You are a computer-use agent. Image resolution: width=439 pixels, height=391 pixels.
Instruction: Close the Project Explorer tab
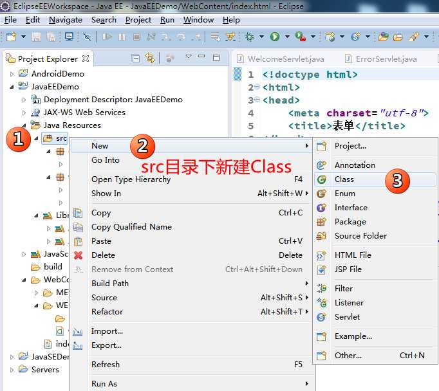(86, 59)
